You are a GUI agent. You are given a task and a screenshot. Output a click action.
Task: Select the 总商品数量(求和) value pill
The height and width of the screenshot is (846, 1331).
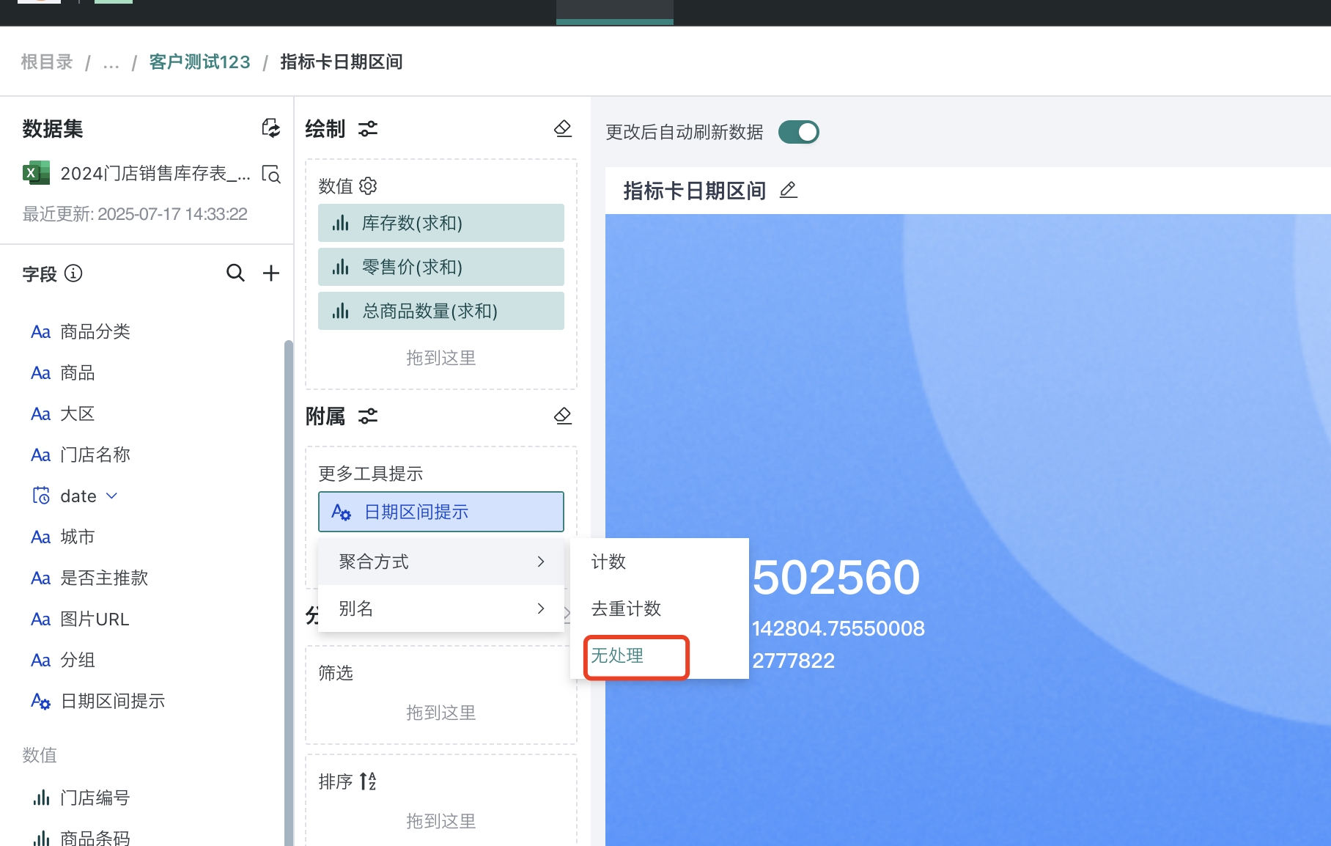tap(441, 311)
